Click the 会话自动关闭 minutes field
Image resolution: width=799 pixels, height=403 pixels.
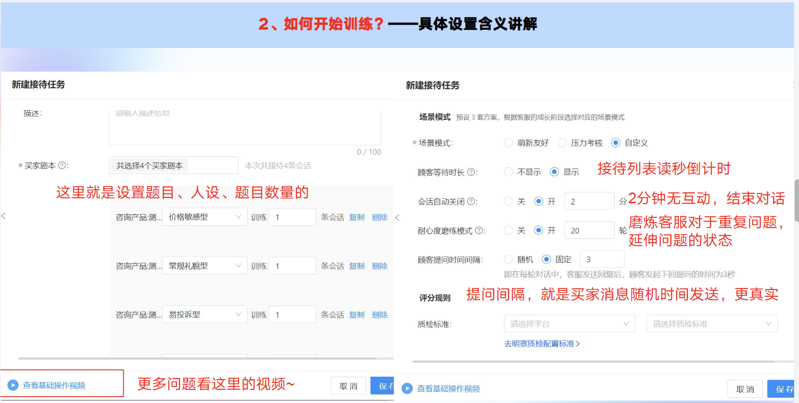(x=589, y=201)
